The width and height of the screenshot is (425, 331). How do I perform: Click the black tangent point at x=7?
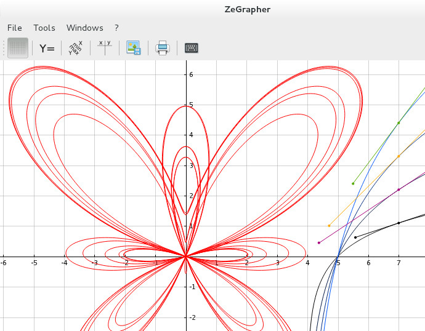pos(399,223)
